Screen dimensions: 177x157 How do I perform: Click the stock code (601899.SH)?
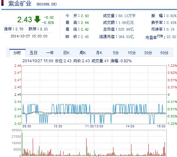(46, 4)
